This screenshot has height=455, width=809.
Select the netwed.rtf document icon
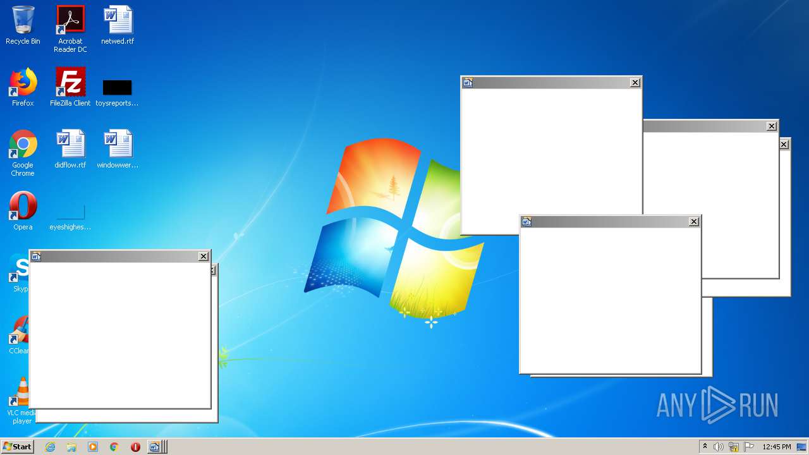tap(118, 25)
